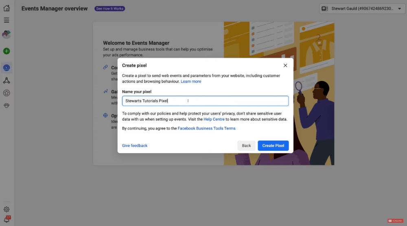
Task: Open the home icon in the sidebar
Action: coord(7,8)
